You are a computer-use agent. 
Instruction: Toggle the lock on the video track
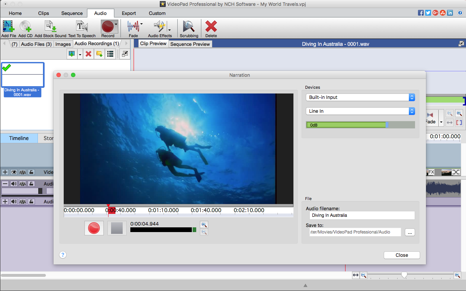coord(32,172)
